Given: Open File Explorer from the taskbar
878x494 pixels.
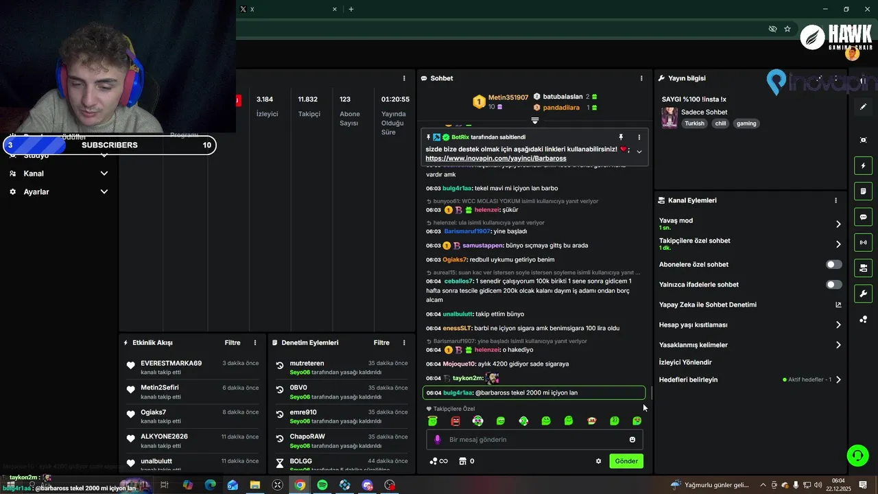Looking at the screenshot, I should (x=255, y=485).
